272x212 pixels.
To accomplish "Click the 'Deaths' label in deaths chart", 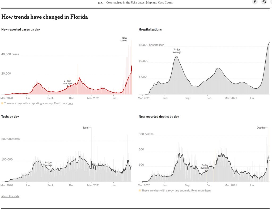I will tap(261, 128).
